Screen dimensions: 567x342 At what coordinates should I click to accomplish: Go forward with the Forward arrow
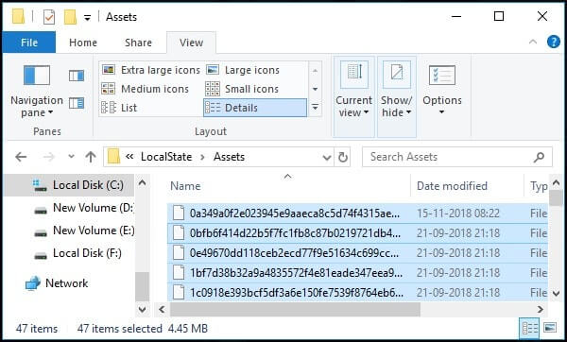pos(48,157)
